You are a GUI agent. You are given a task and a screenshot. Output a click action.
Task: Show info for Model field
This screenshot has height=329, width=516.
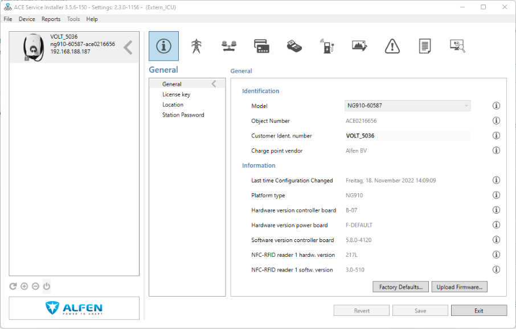click(496, 106)
